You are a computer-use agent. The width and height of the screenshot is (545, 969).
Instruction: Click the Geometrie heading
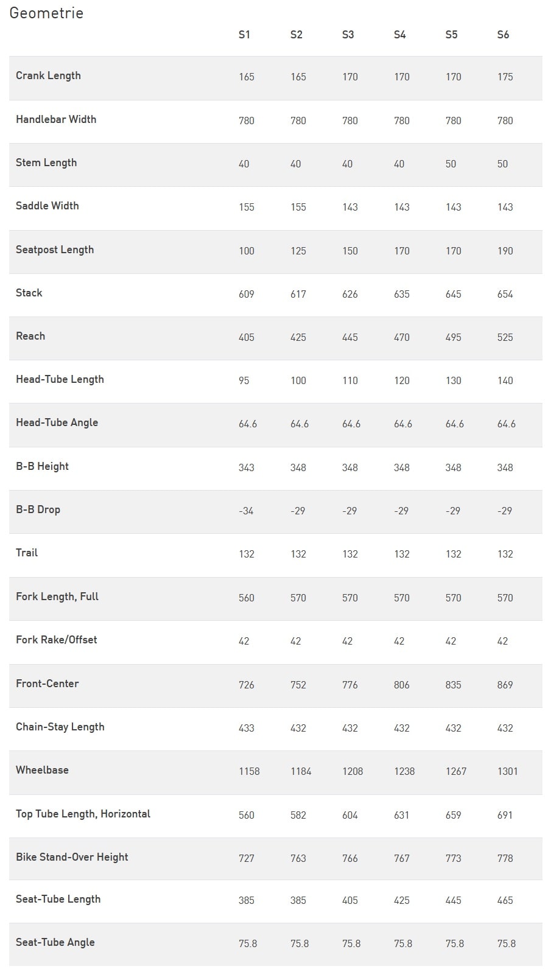46,13
